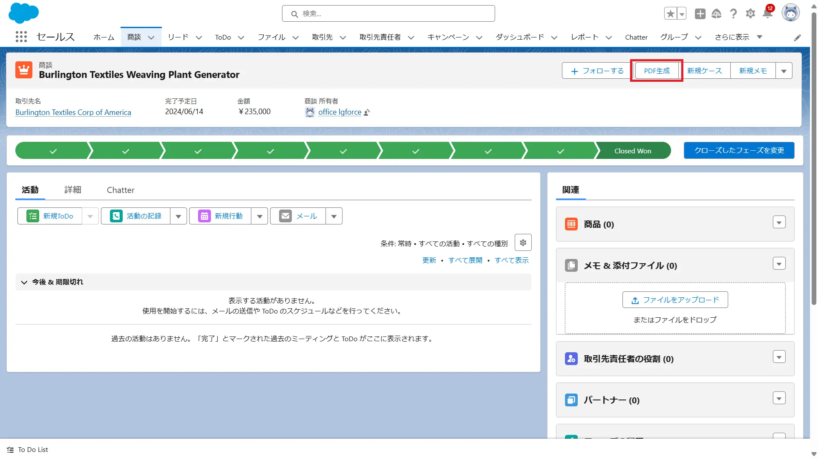
Task: Click the 検索 search field
Action: point(388,14)
